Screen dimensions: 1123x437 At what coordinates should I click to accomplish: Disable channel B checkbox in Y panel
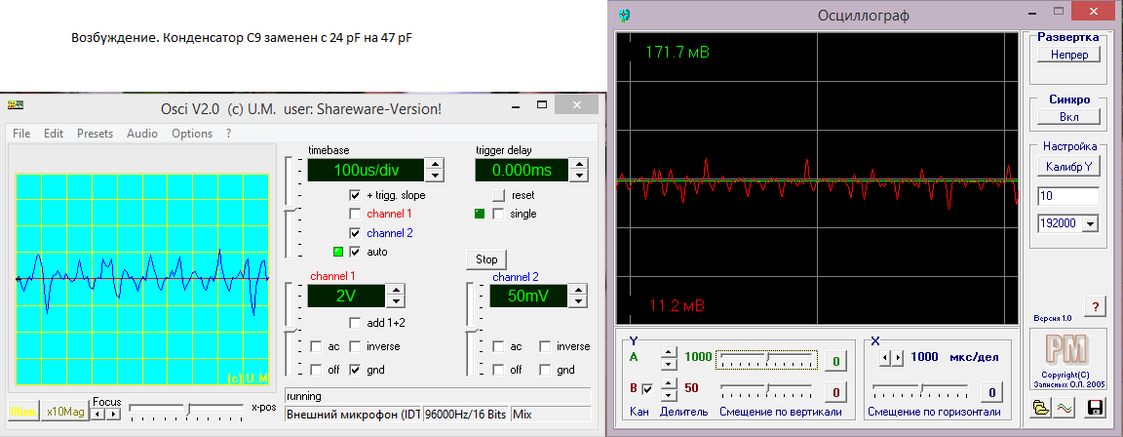tap(648, 391)
